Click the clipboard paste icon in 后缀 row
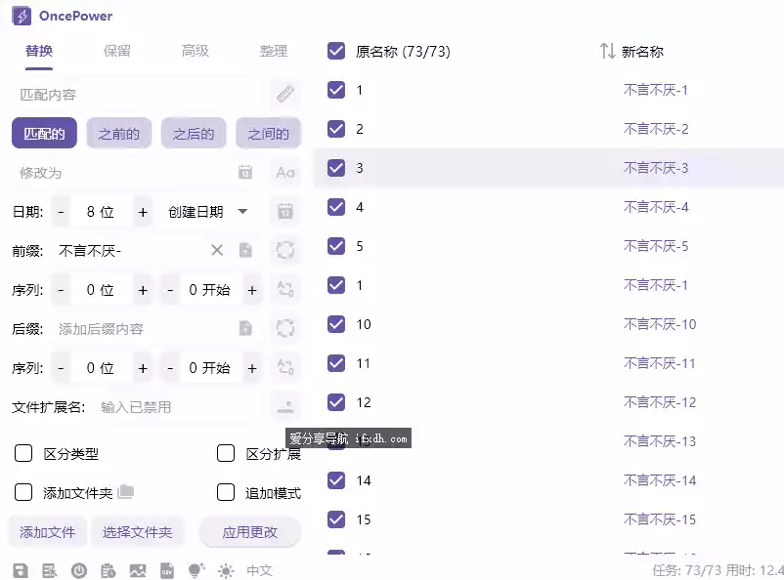Image resolution: width=784 pixels, height=580 pixels. coord(246,328)
